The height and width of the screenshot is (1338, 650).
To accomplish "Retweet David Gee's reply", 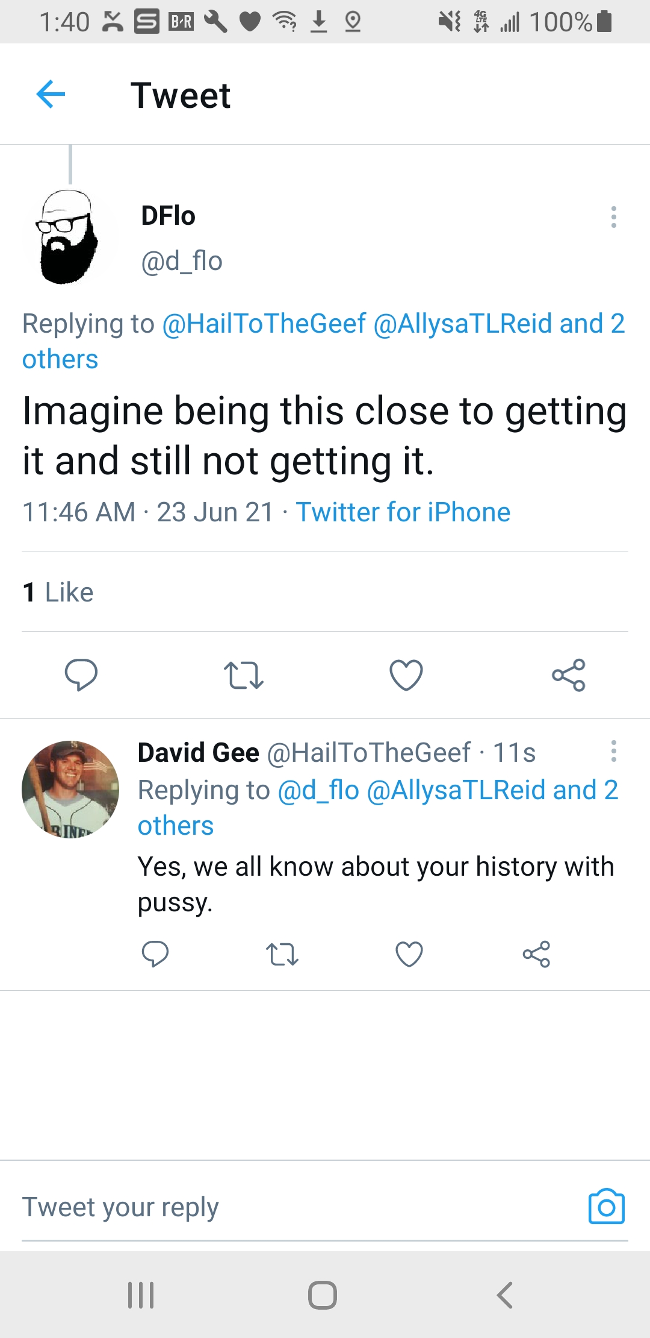I will click(x=282, y=955).
